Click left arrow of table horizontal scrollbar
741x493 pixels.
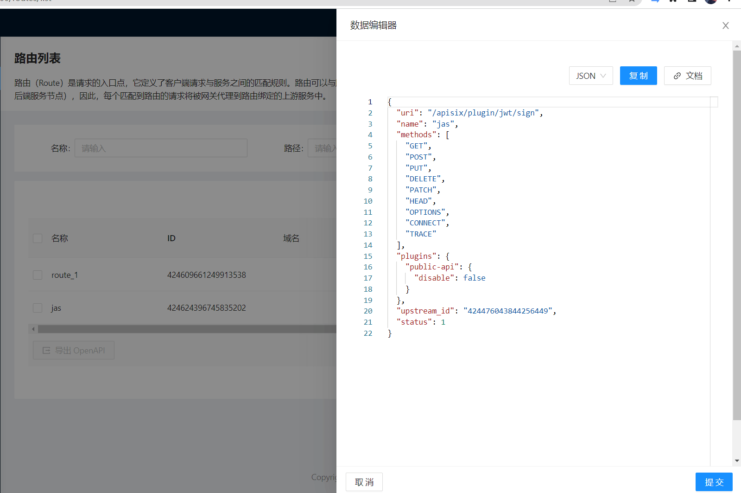[x=33, y=329]
